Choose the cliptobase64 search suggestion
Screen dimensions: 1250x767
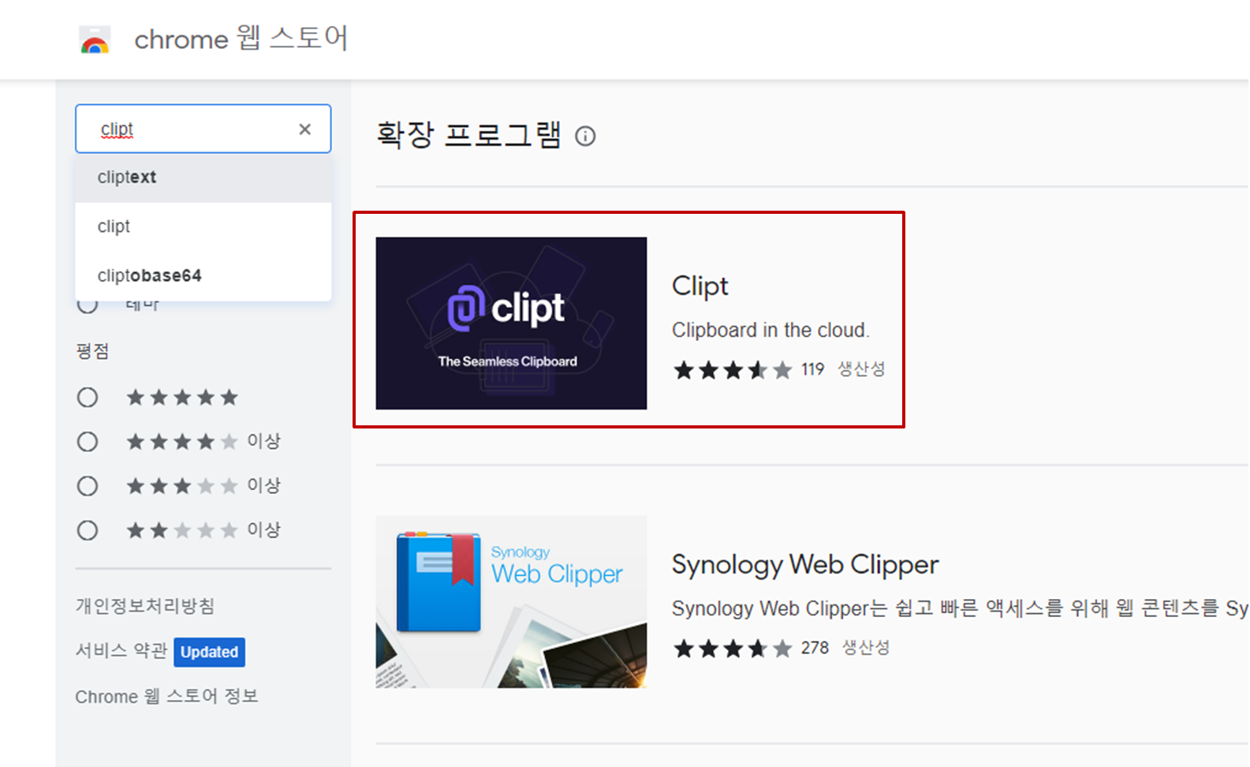pos(203,275)
